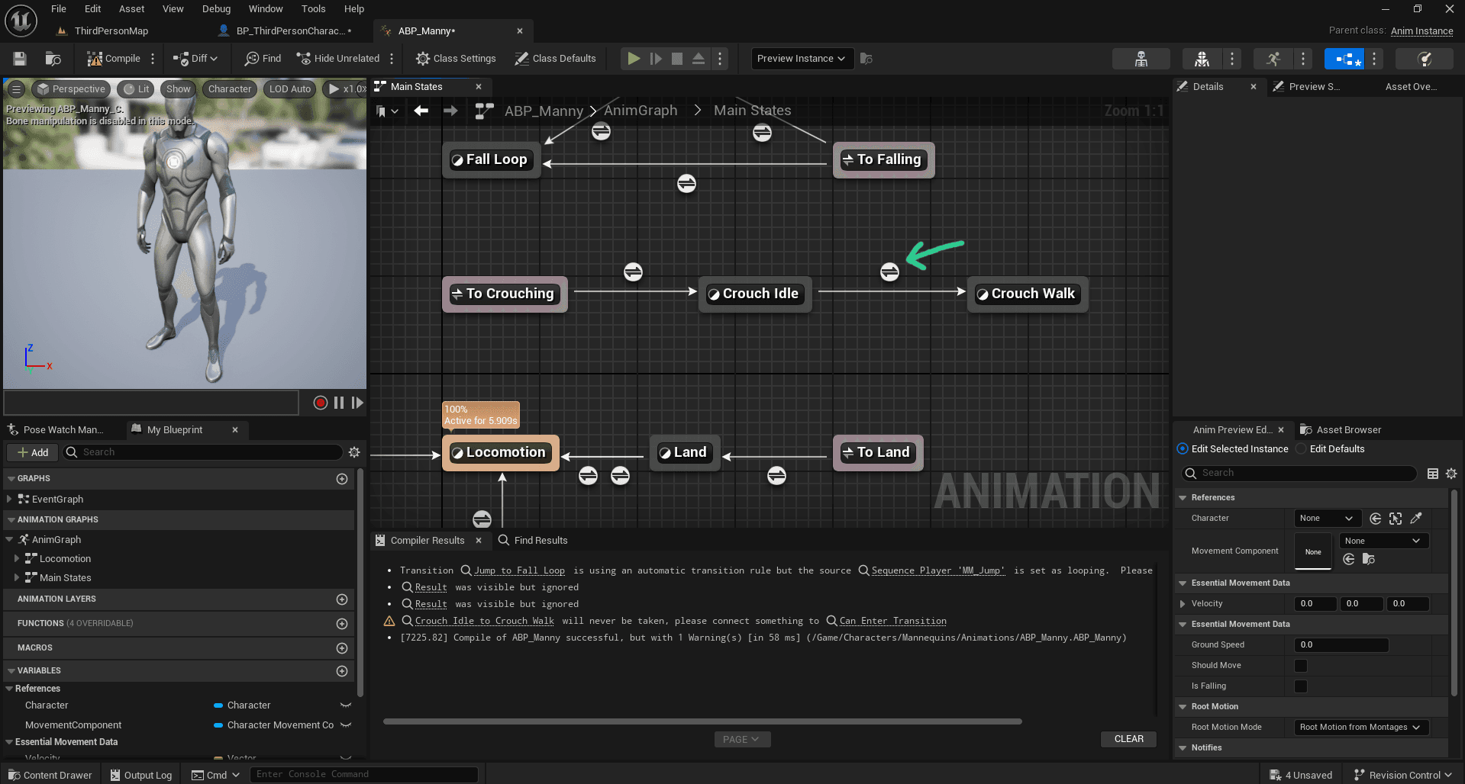
Task: Add new variable plus icon
Action: (342, 671)
